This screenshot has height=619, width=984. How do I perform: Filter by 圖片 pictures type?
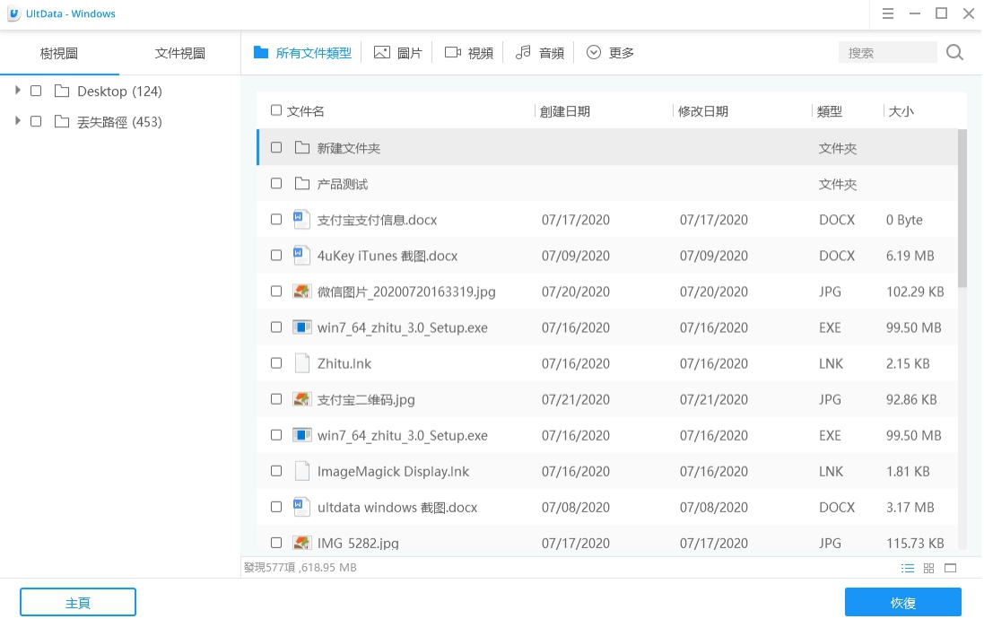pyautogui.click(x=398, y=53)
